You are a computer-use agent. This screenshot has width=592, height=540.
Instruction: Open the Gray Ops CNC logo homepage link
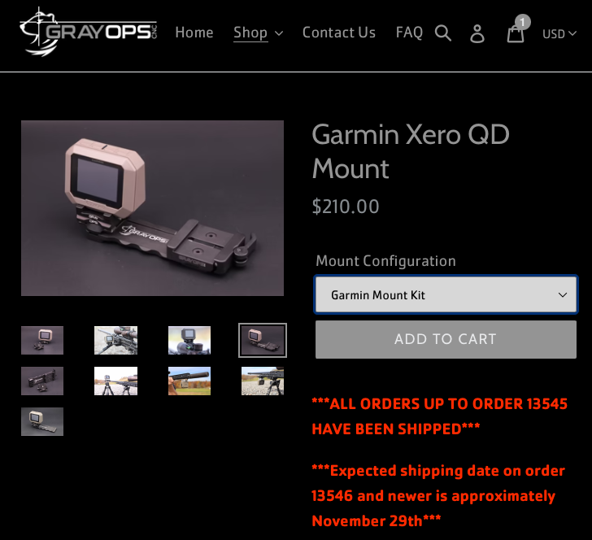tap(88, 32)
